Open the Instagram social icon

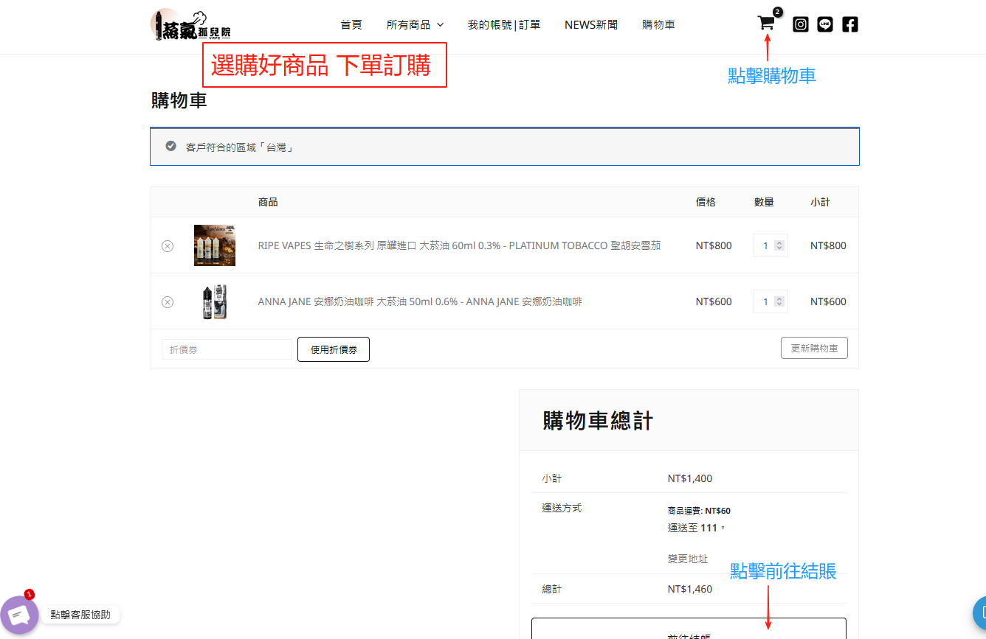(x=801, y=24)
